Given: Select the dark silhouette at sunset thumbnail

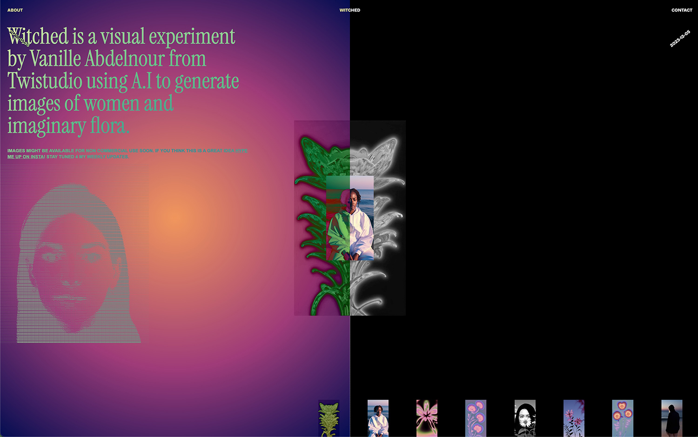Looking at the screenshot, I should (672, 418).
